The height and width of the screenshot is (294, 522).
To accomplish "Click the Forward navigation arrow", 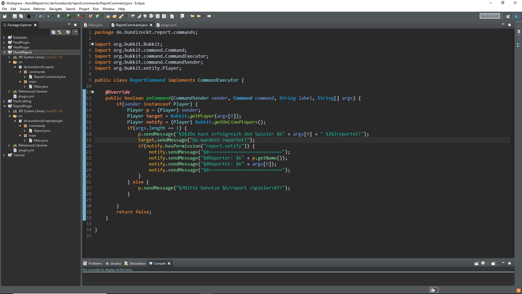I will tap(209, 16).
